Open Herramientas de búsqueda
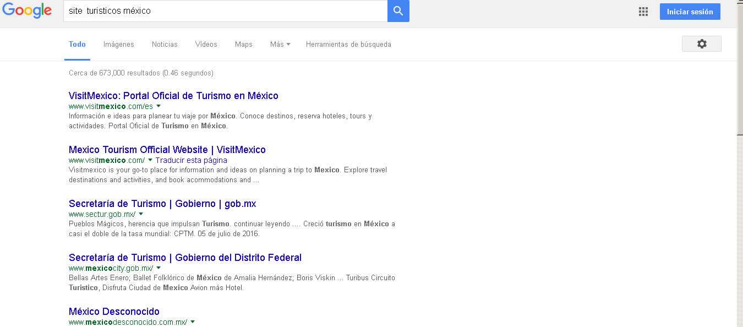 [x=348, y=44]
